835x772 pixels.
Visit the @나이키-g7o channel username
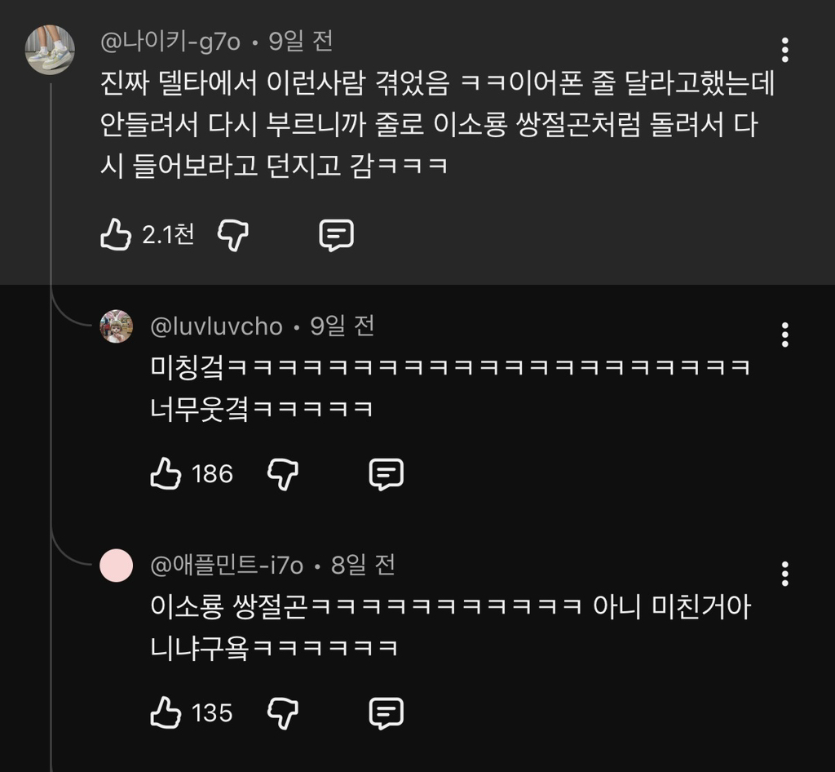pos(170,42)
